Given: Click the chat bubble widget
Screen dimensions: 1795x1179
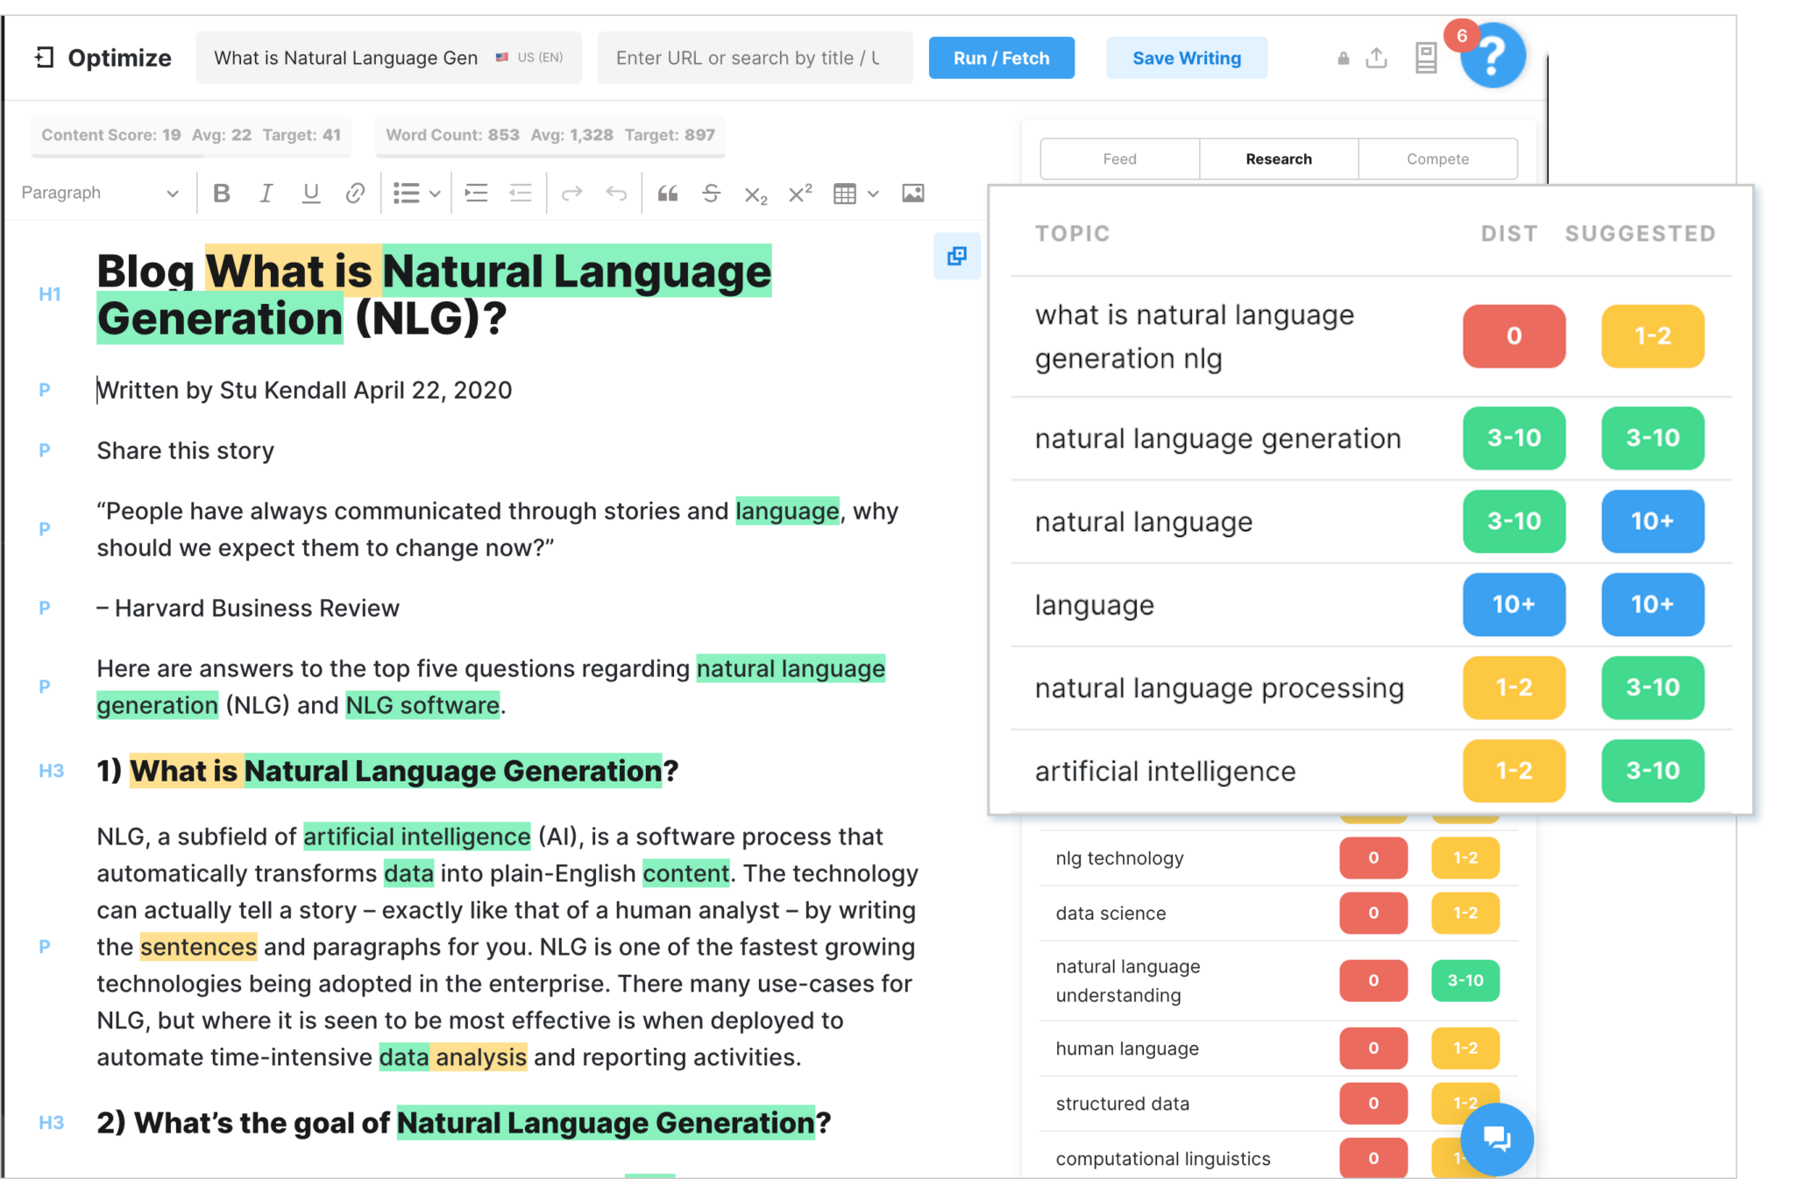Looking at the screenshot, I should (x=1497, y=1139).
